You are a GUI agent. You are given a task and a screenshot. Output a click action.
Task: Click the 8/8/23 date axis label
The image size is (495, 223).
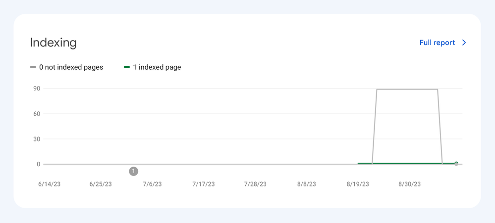point(306,184)
